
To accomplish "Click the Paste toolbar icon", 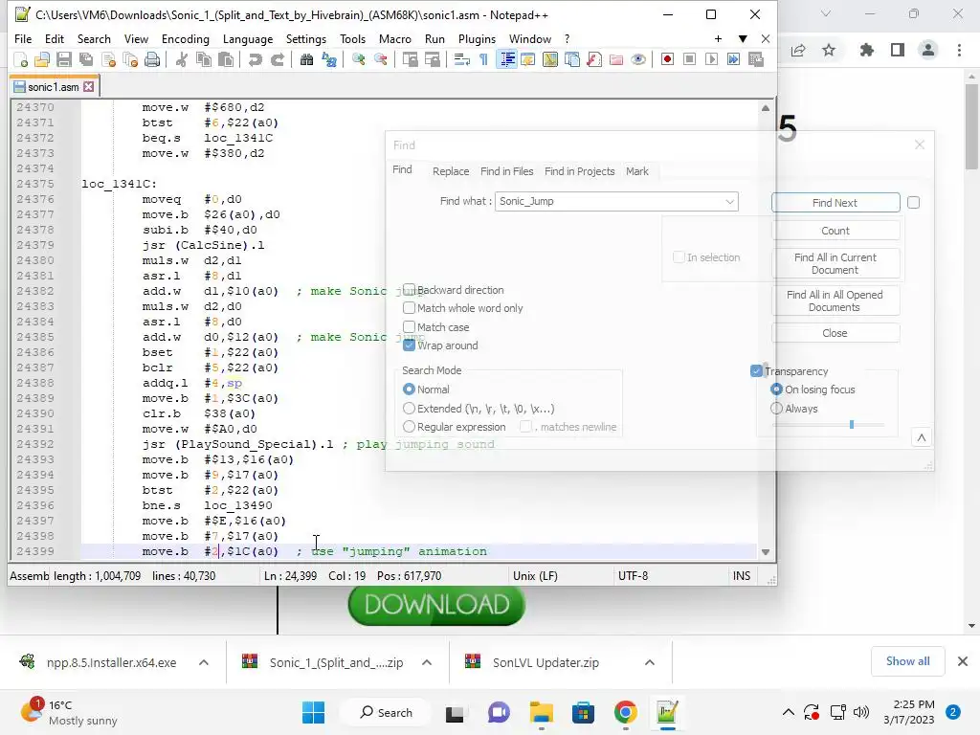I will 226,59.
